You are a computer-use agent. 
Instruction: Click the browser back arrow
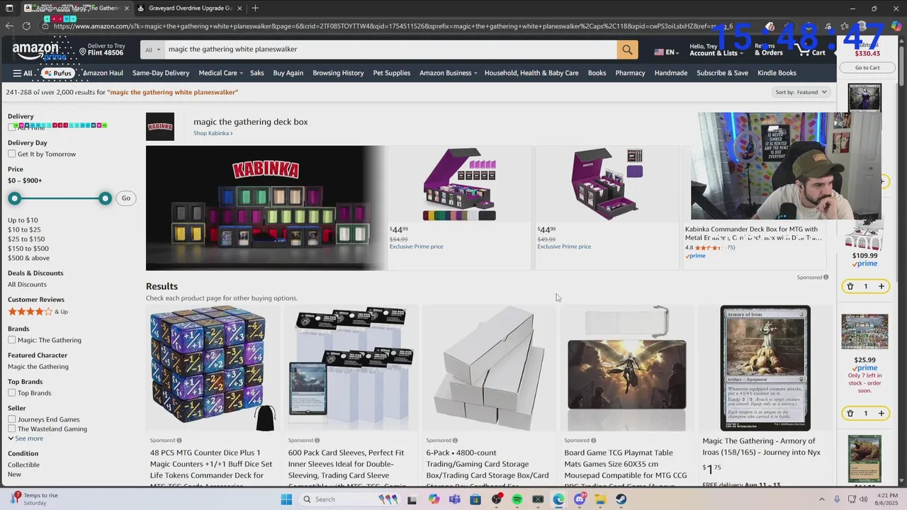(x=9, y=26)
